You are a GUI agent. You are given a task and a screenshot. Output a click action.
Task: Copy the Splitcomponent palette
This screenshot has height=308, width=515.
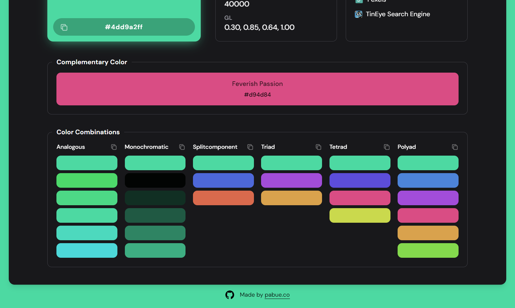pos(250,147)
